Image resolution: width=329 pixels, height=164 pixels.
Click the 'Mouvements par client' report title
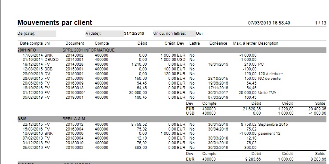[55, 22]
